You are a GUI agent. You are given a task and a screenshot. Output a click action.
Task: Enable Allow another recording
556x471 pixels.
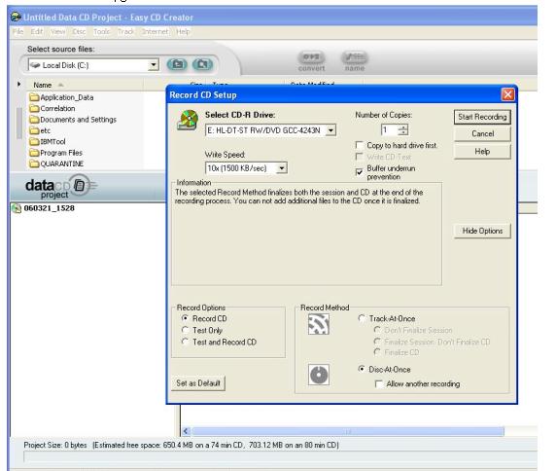point(379,384)
